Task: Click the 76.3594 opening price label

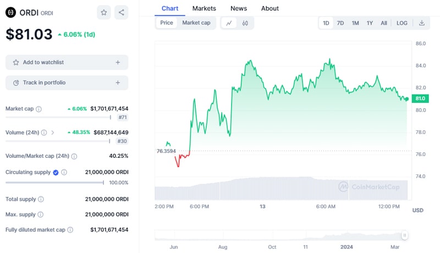Action: [x=166, y=151]
